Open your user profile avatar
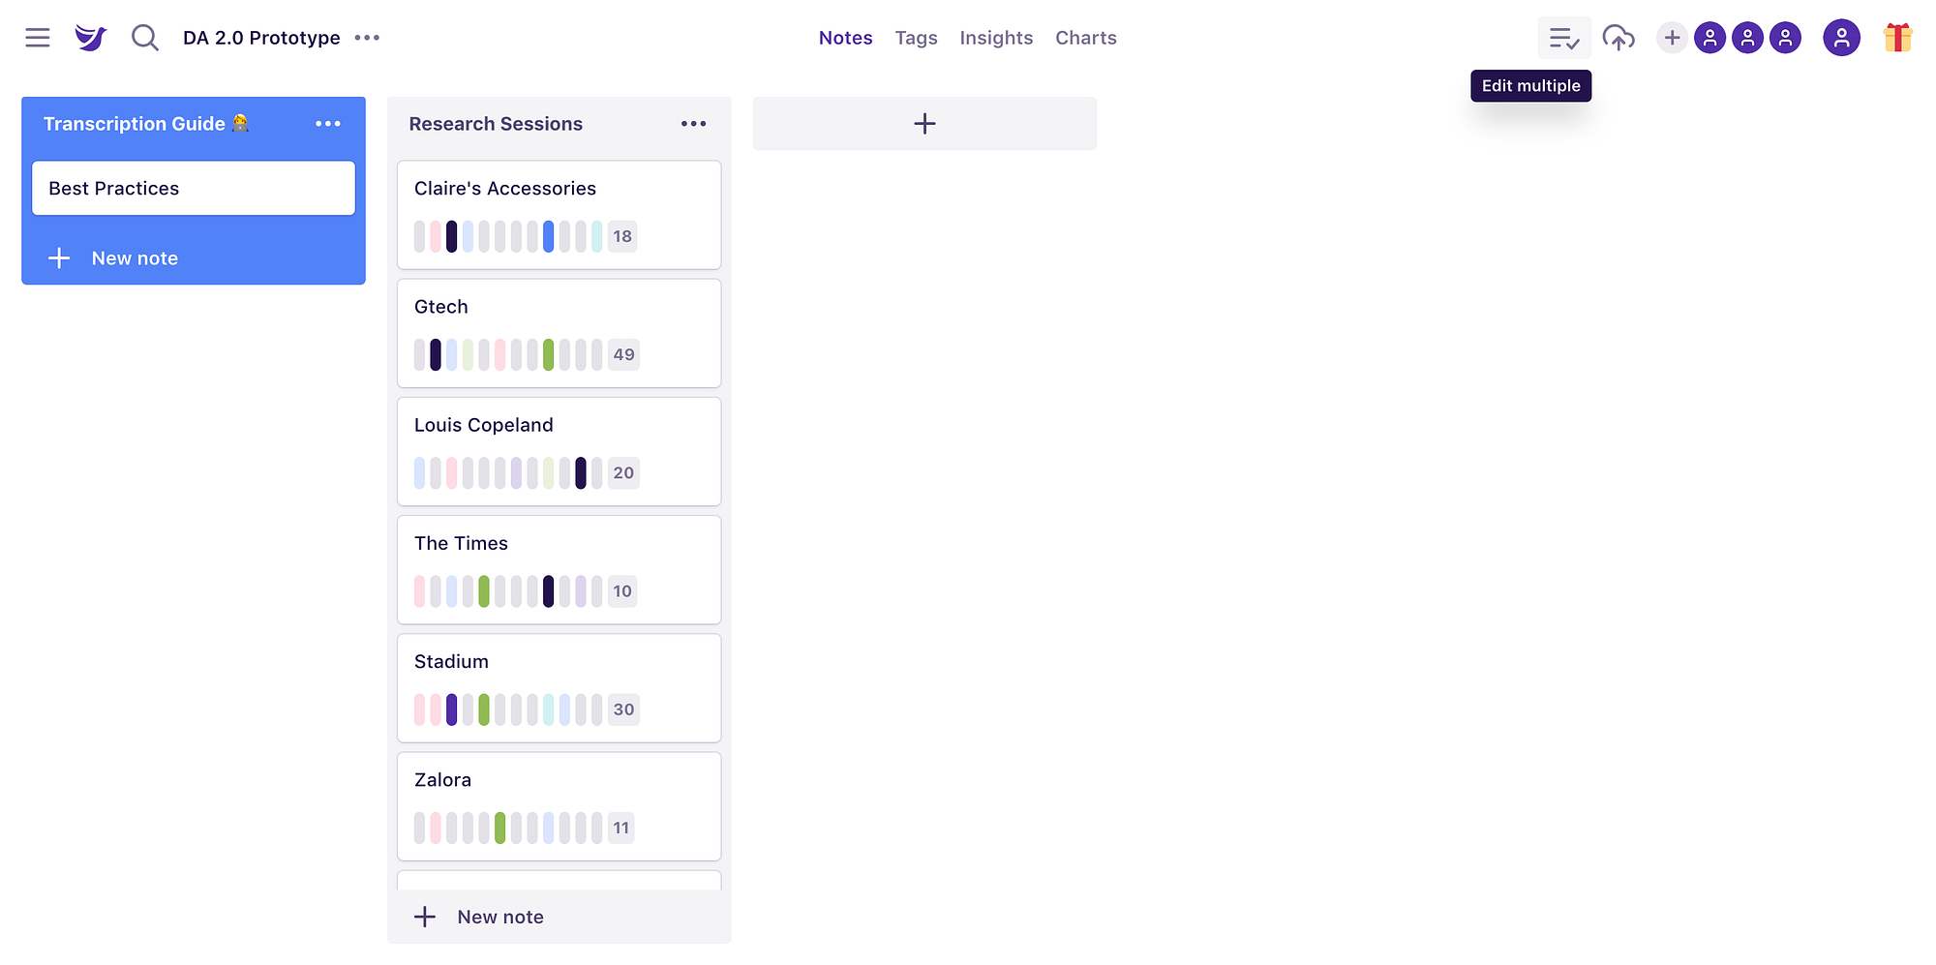Screen dimensions: 1936x965 (1841, 38)
